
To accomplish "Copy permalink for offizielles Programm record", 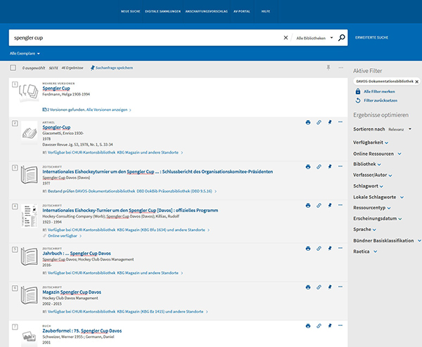I will click(319, 205).
